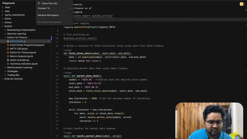Click the 'Adj Close' string in the return line
Viewport: 247px width, 139px height.
point(92,61)
